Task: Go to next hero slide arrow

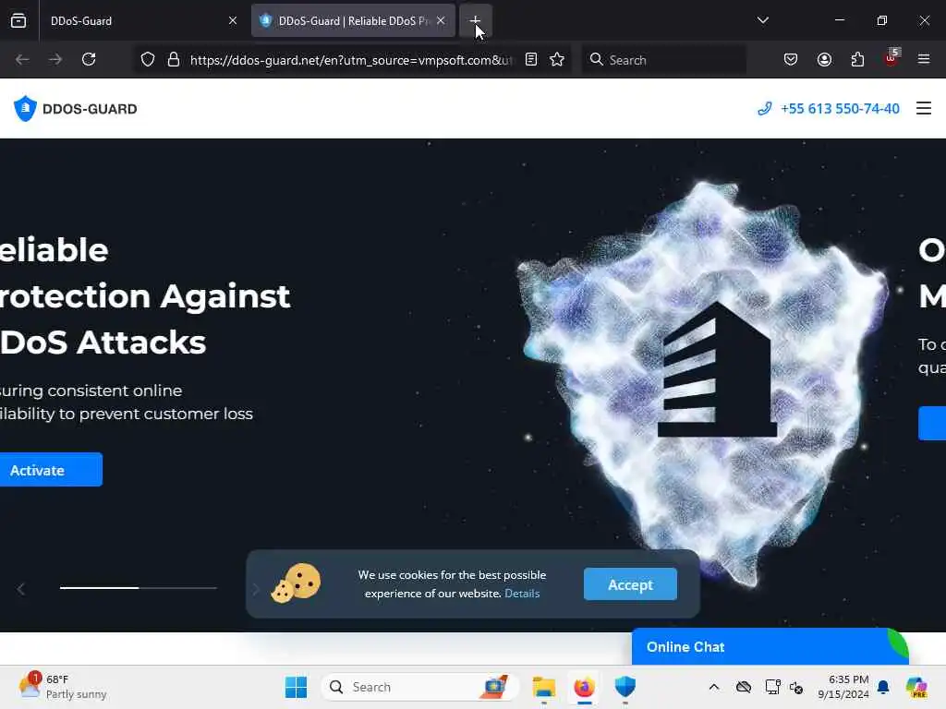Action: tap(255, 589)
